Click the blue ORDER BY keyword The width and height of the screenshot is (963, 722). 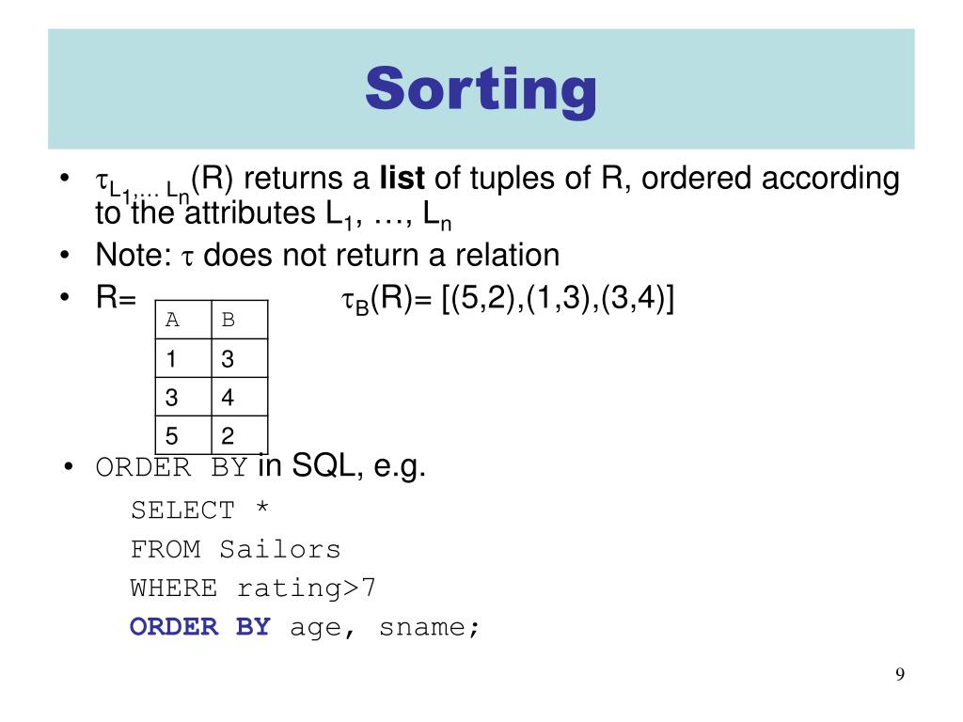200,627
